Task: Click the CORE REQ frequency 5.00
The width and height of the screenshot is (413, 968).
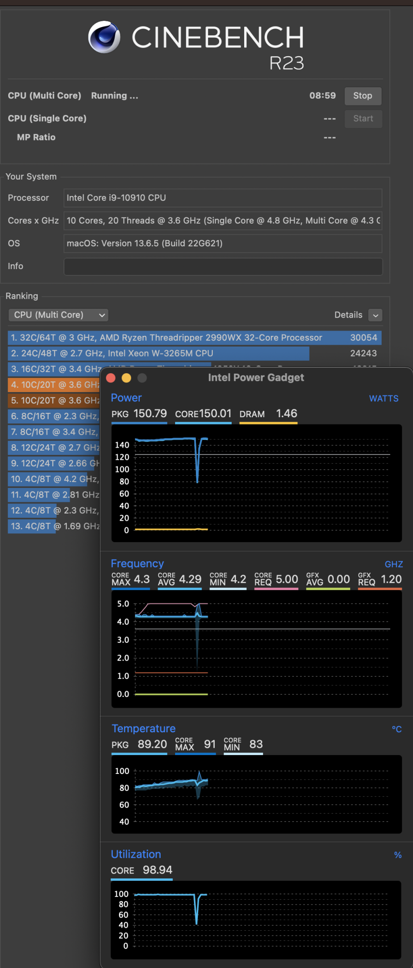Action: (287, 579)
